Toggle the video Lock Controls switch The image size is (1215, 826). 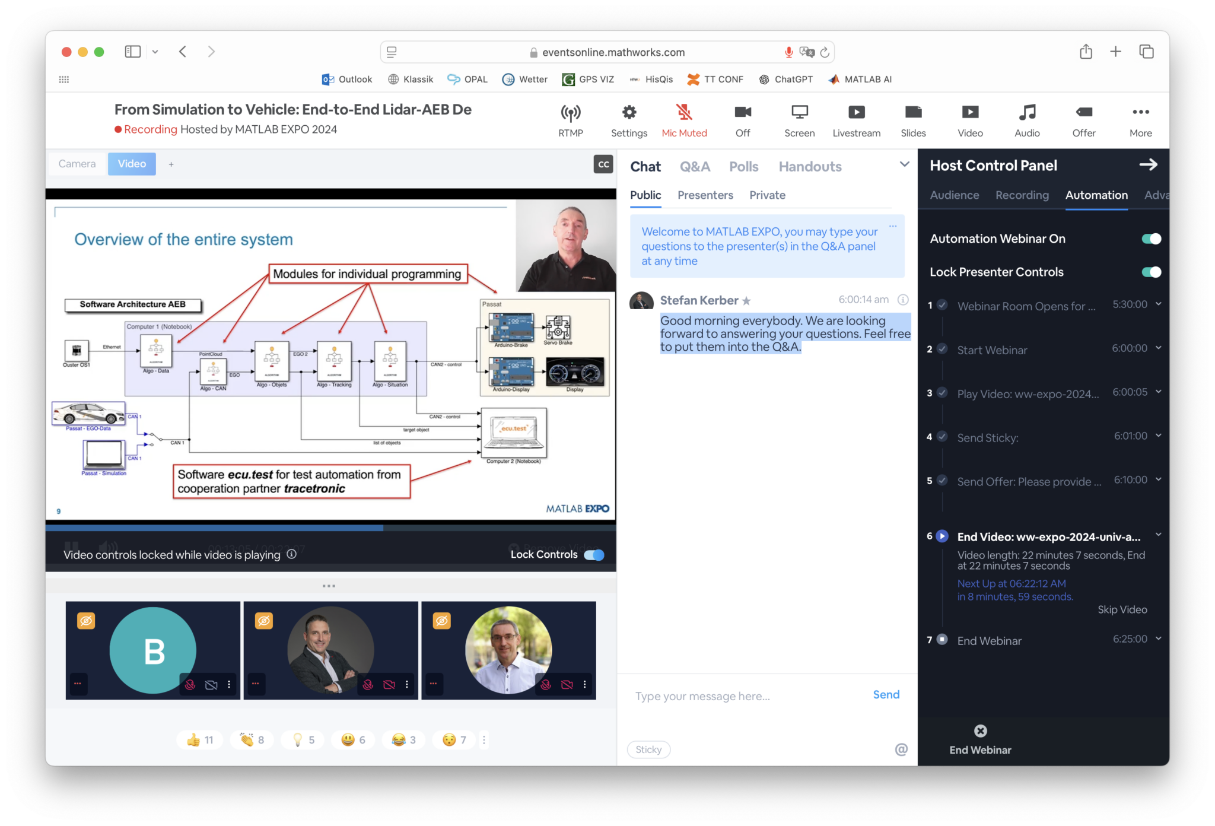(594, 555)
